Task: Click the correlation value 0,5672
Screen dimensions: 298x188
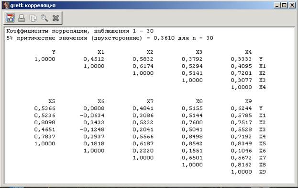Action: tap(242, 158)
